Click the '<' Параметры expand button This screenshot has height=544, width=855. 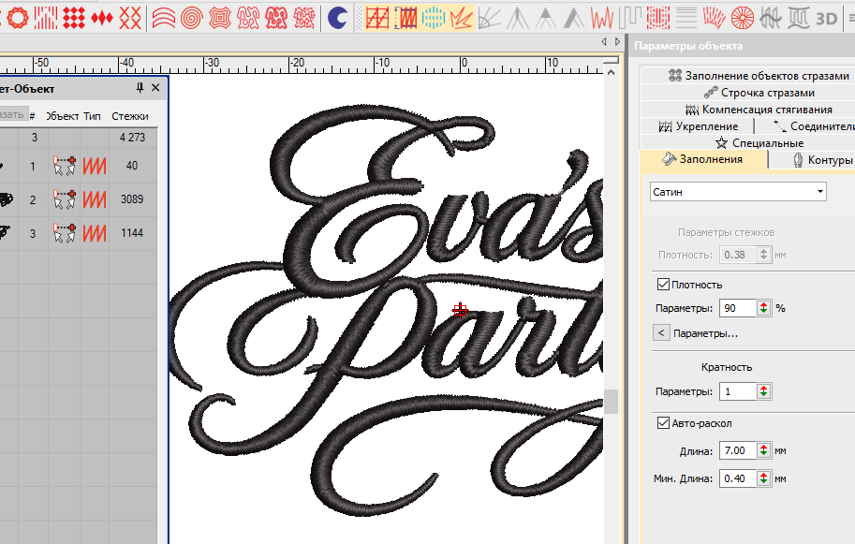pos(661,332)
